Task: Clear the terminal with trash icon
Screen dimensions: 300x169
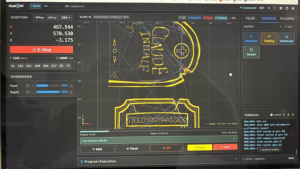Action: pyautogui.click(x=288, y=115)
